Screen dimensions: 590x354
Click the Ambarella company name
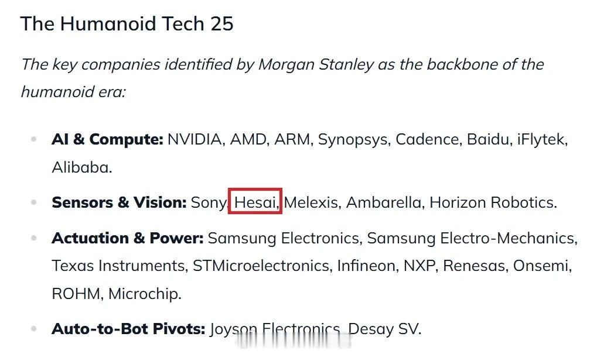coord(384,202)
